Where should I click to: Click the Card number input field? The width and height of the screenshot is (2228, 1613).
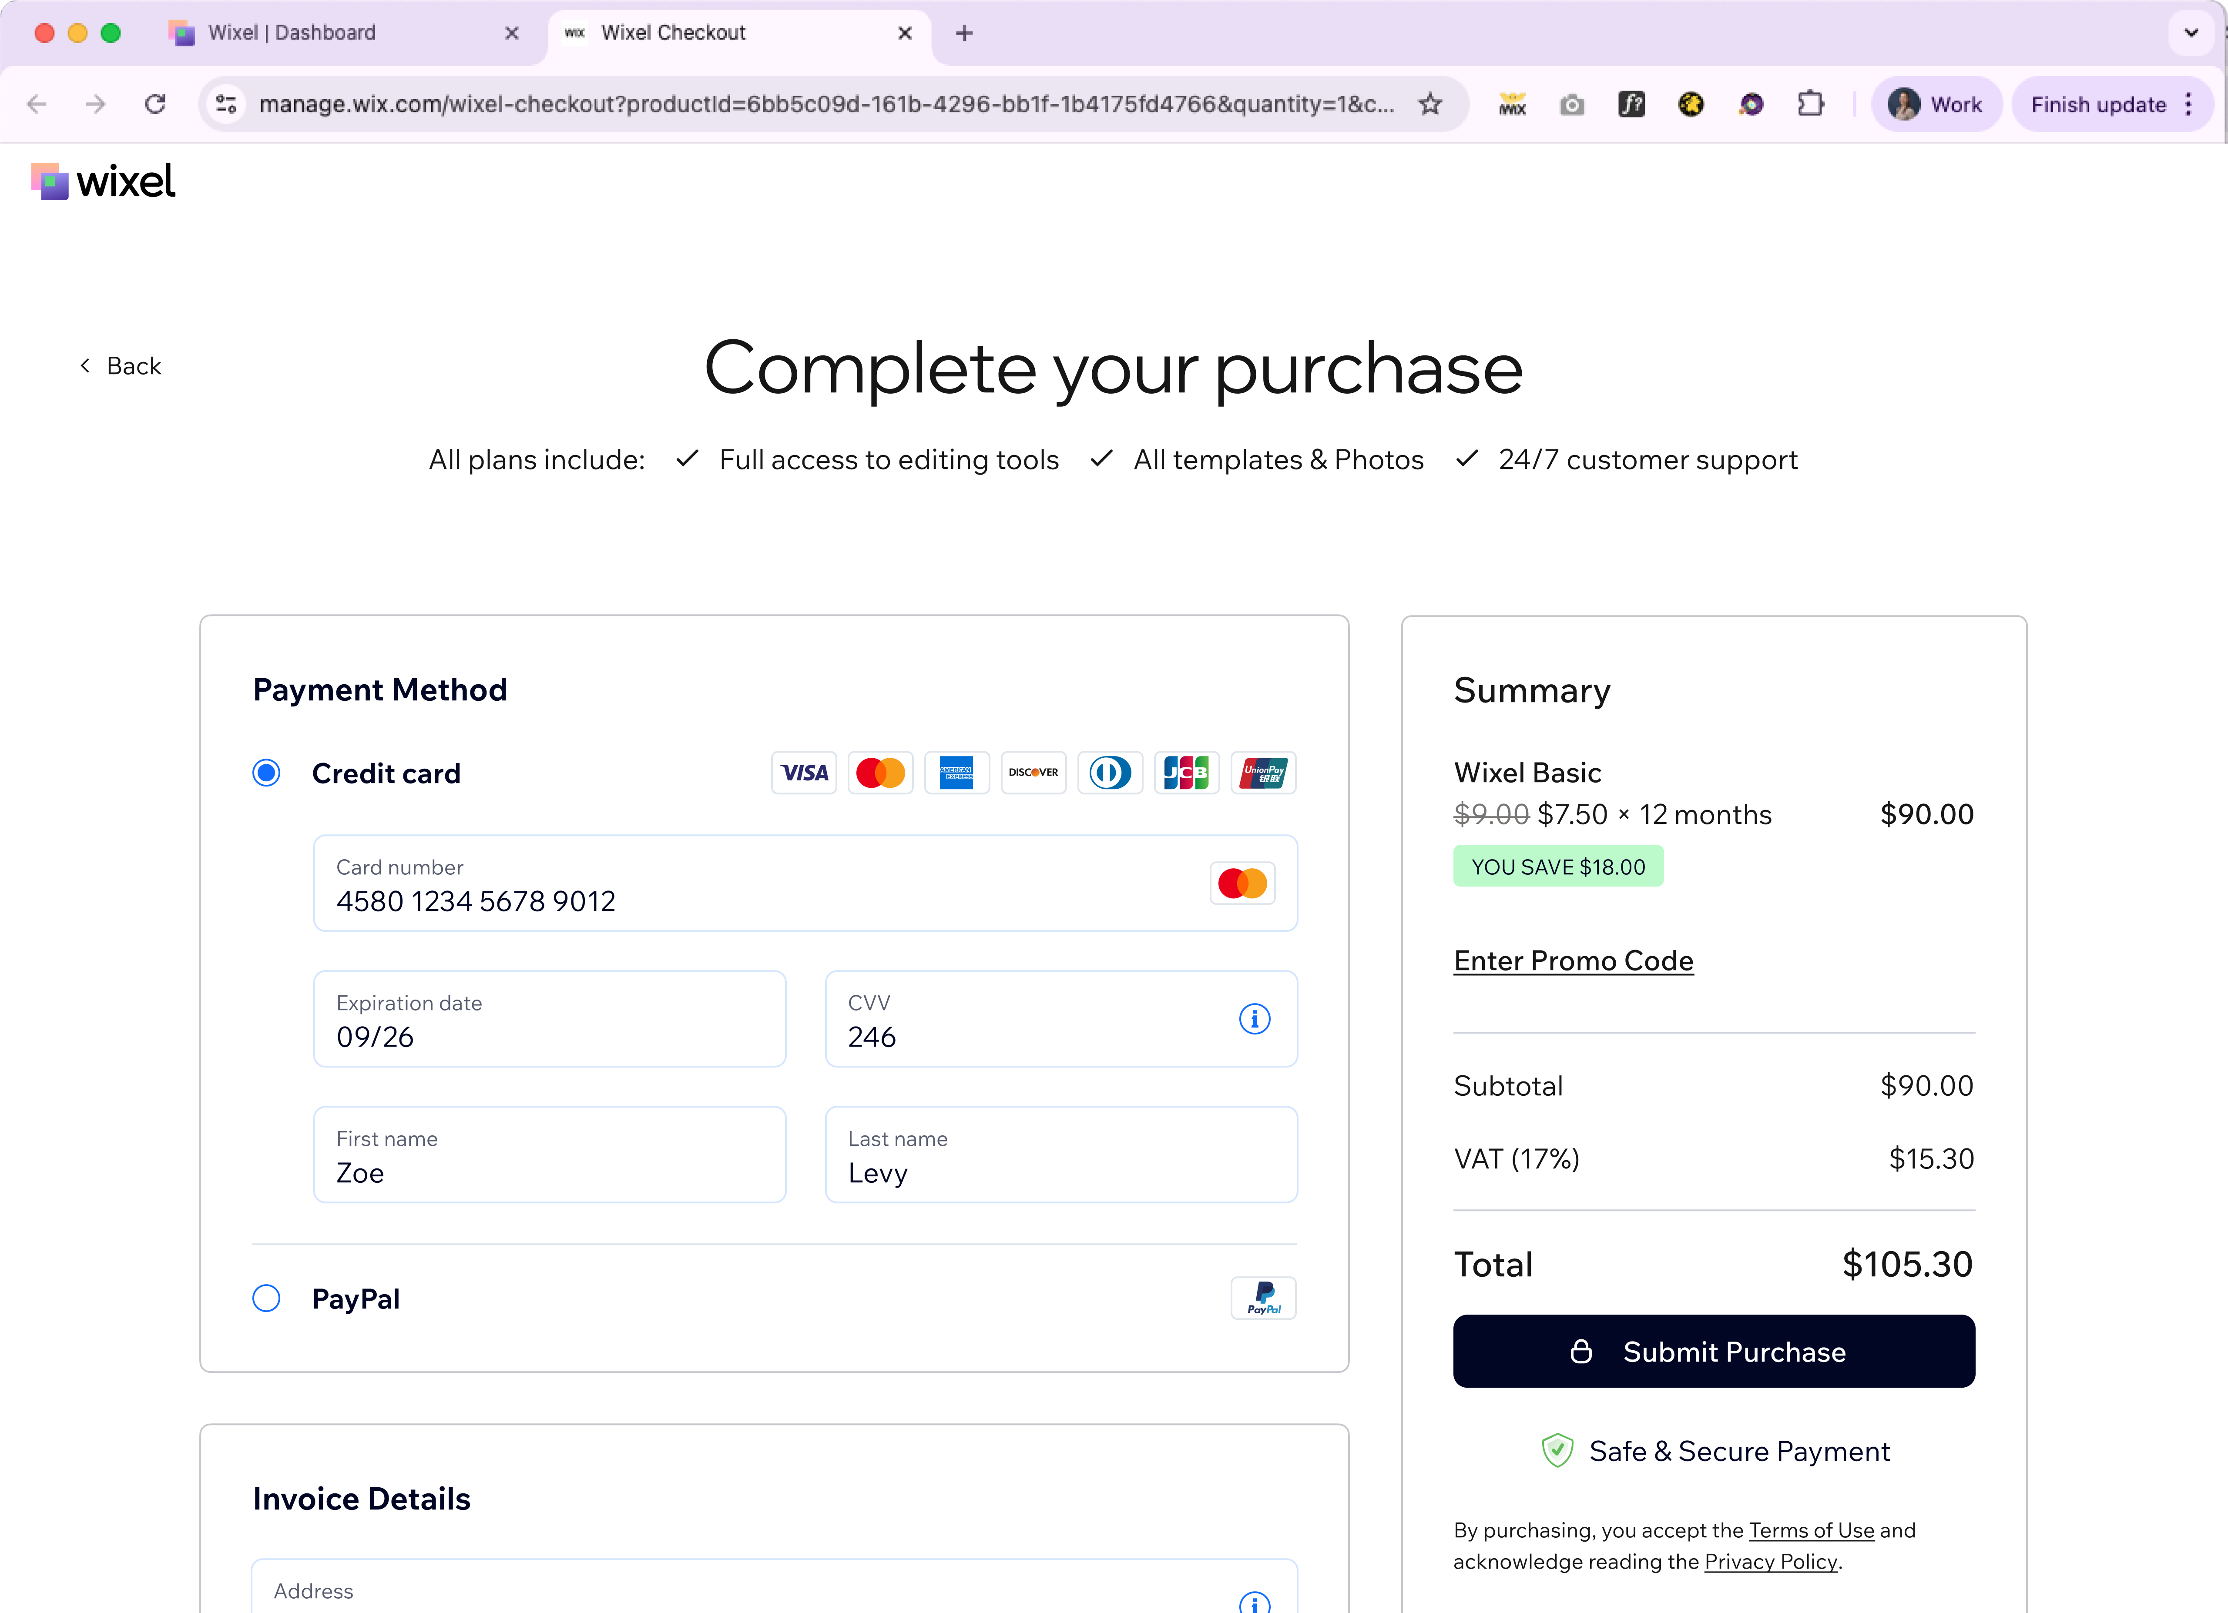click(x=805, y=883)
